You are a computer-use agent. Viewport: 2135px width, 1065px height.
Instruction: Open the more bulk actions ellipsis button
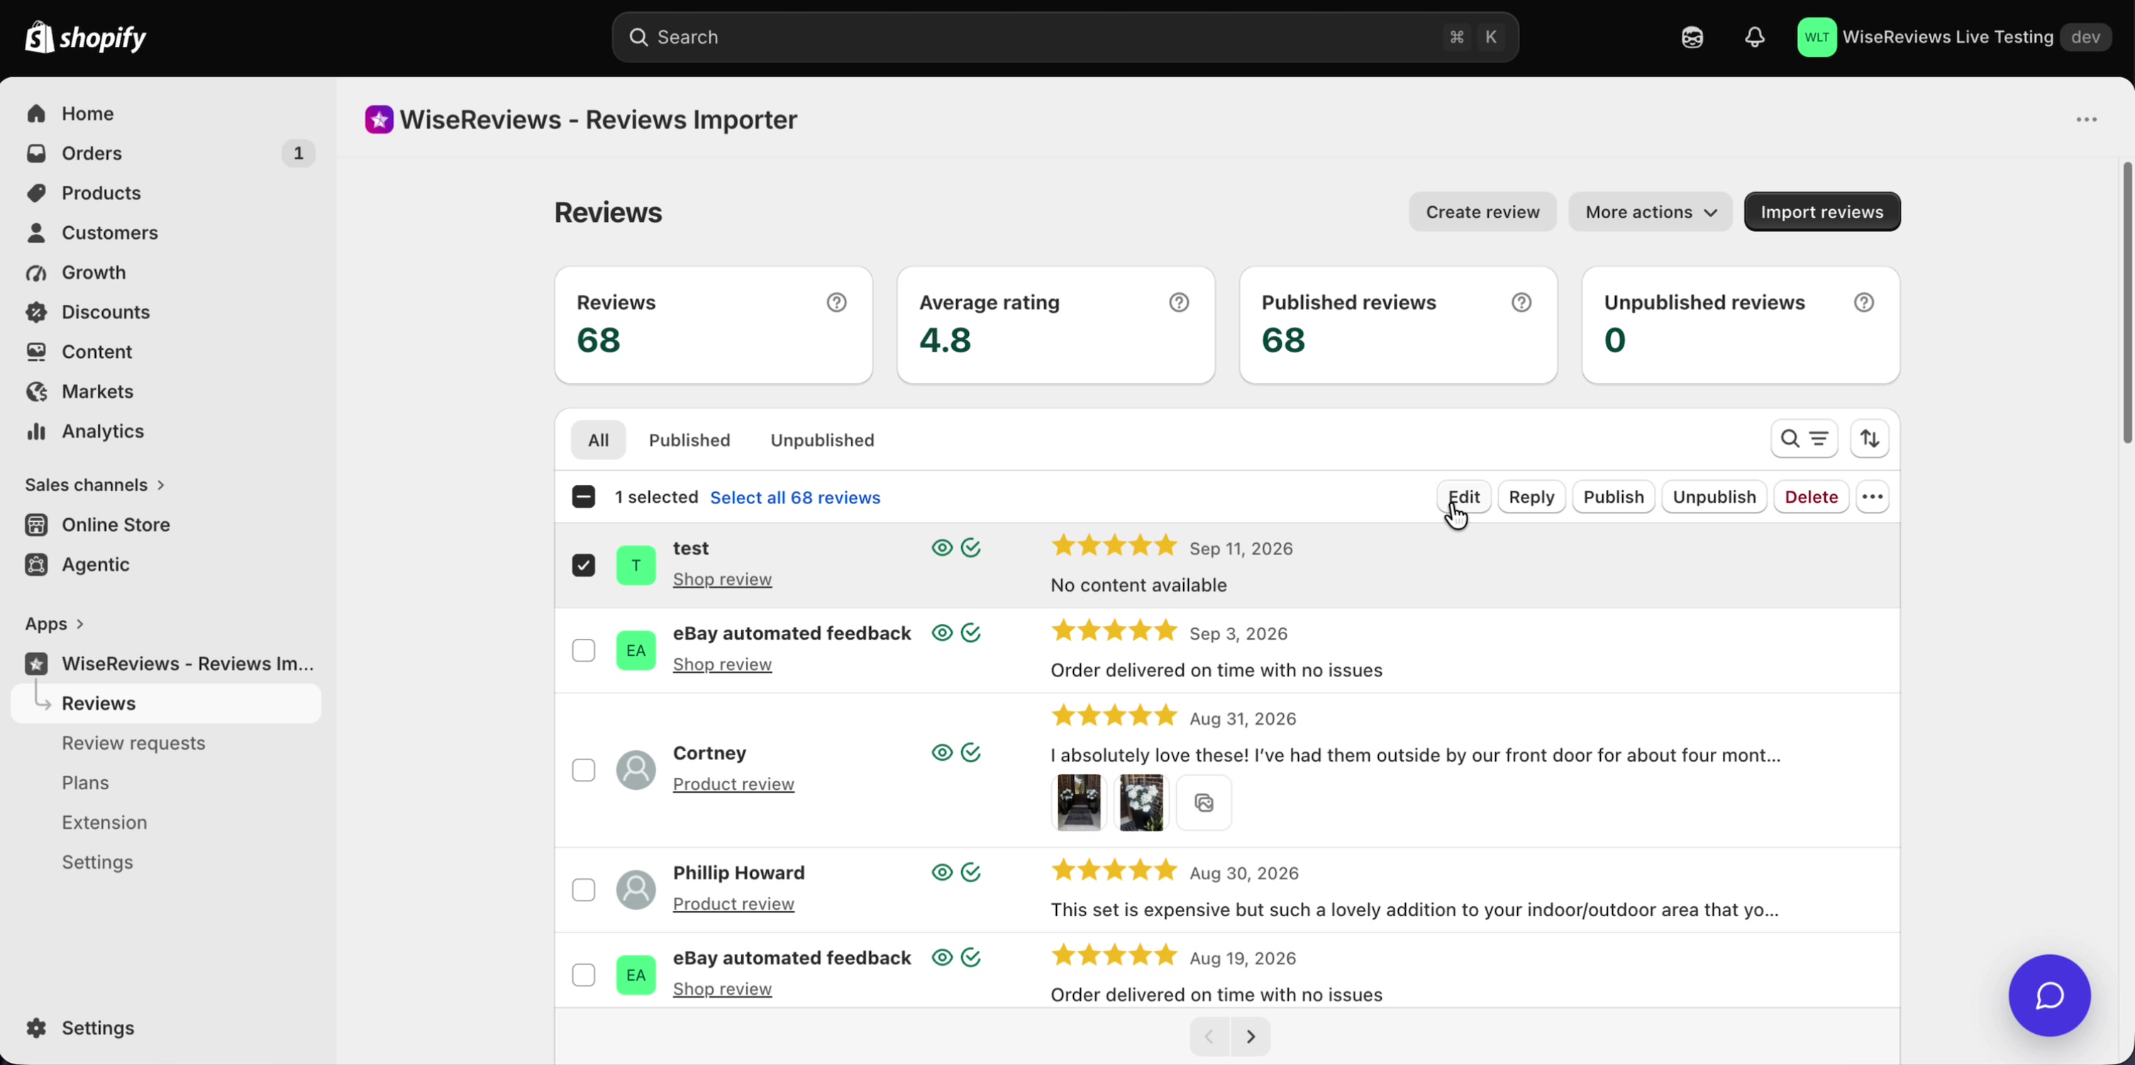coord(1873,496)
